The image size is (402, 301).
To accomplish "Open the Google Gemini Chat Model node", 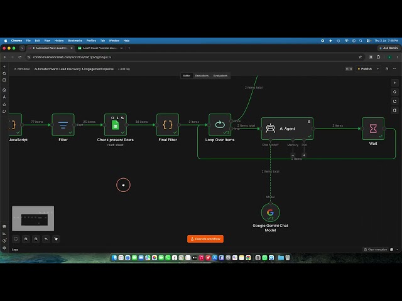I will coord(270,213).
